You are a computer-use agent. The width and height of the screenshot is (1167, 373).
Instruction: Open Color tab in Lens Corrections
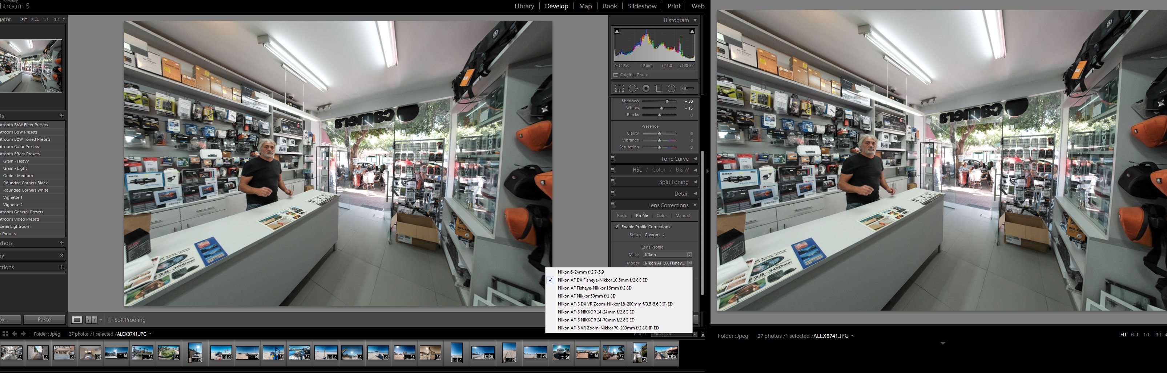point(661,216)
